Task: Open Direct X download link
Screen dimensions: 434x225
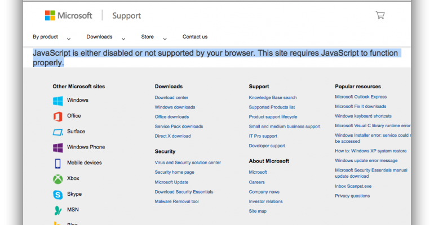Action: click(172, 136)
